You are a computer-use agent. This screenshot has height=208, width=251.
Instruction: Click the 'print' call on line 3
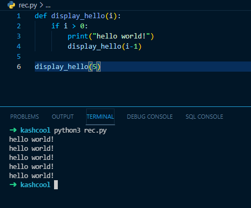(78, 36)
